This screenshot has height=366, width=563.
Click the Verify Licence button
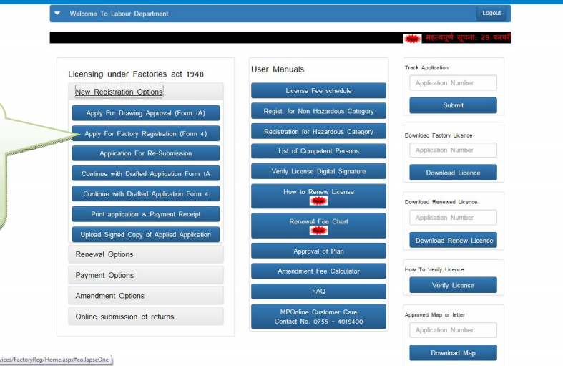tap(453, 285)
